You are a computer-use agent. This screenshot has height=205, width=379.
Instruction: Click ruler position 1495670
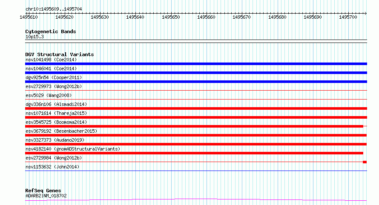pos(241,17)
